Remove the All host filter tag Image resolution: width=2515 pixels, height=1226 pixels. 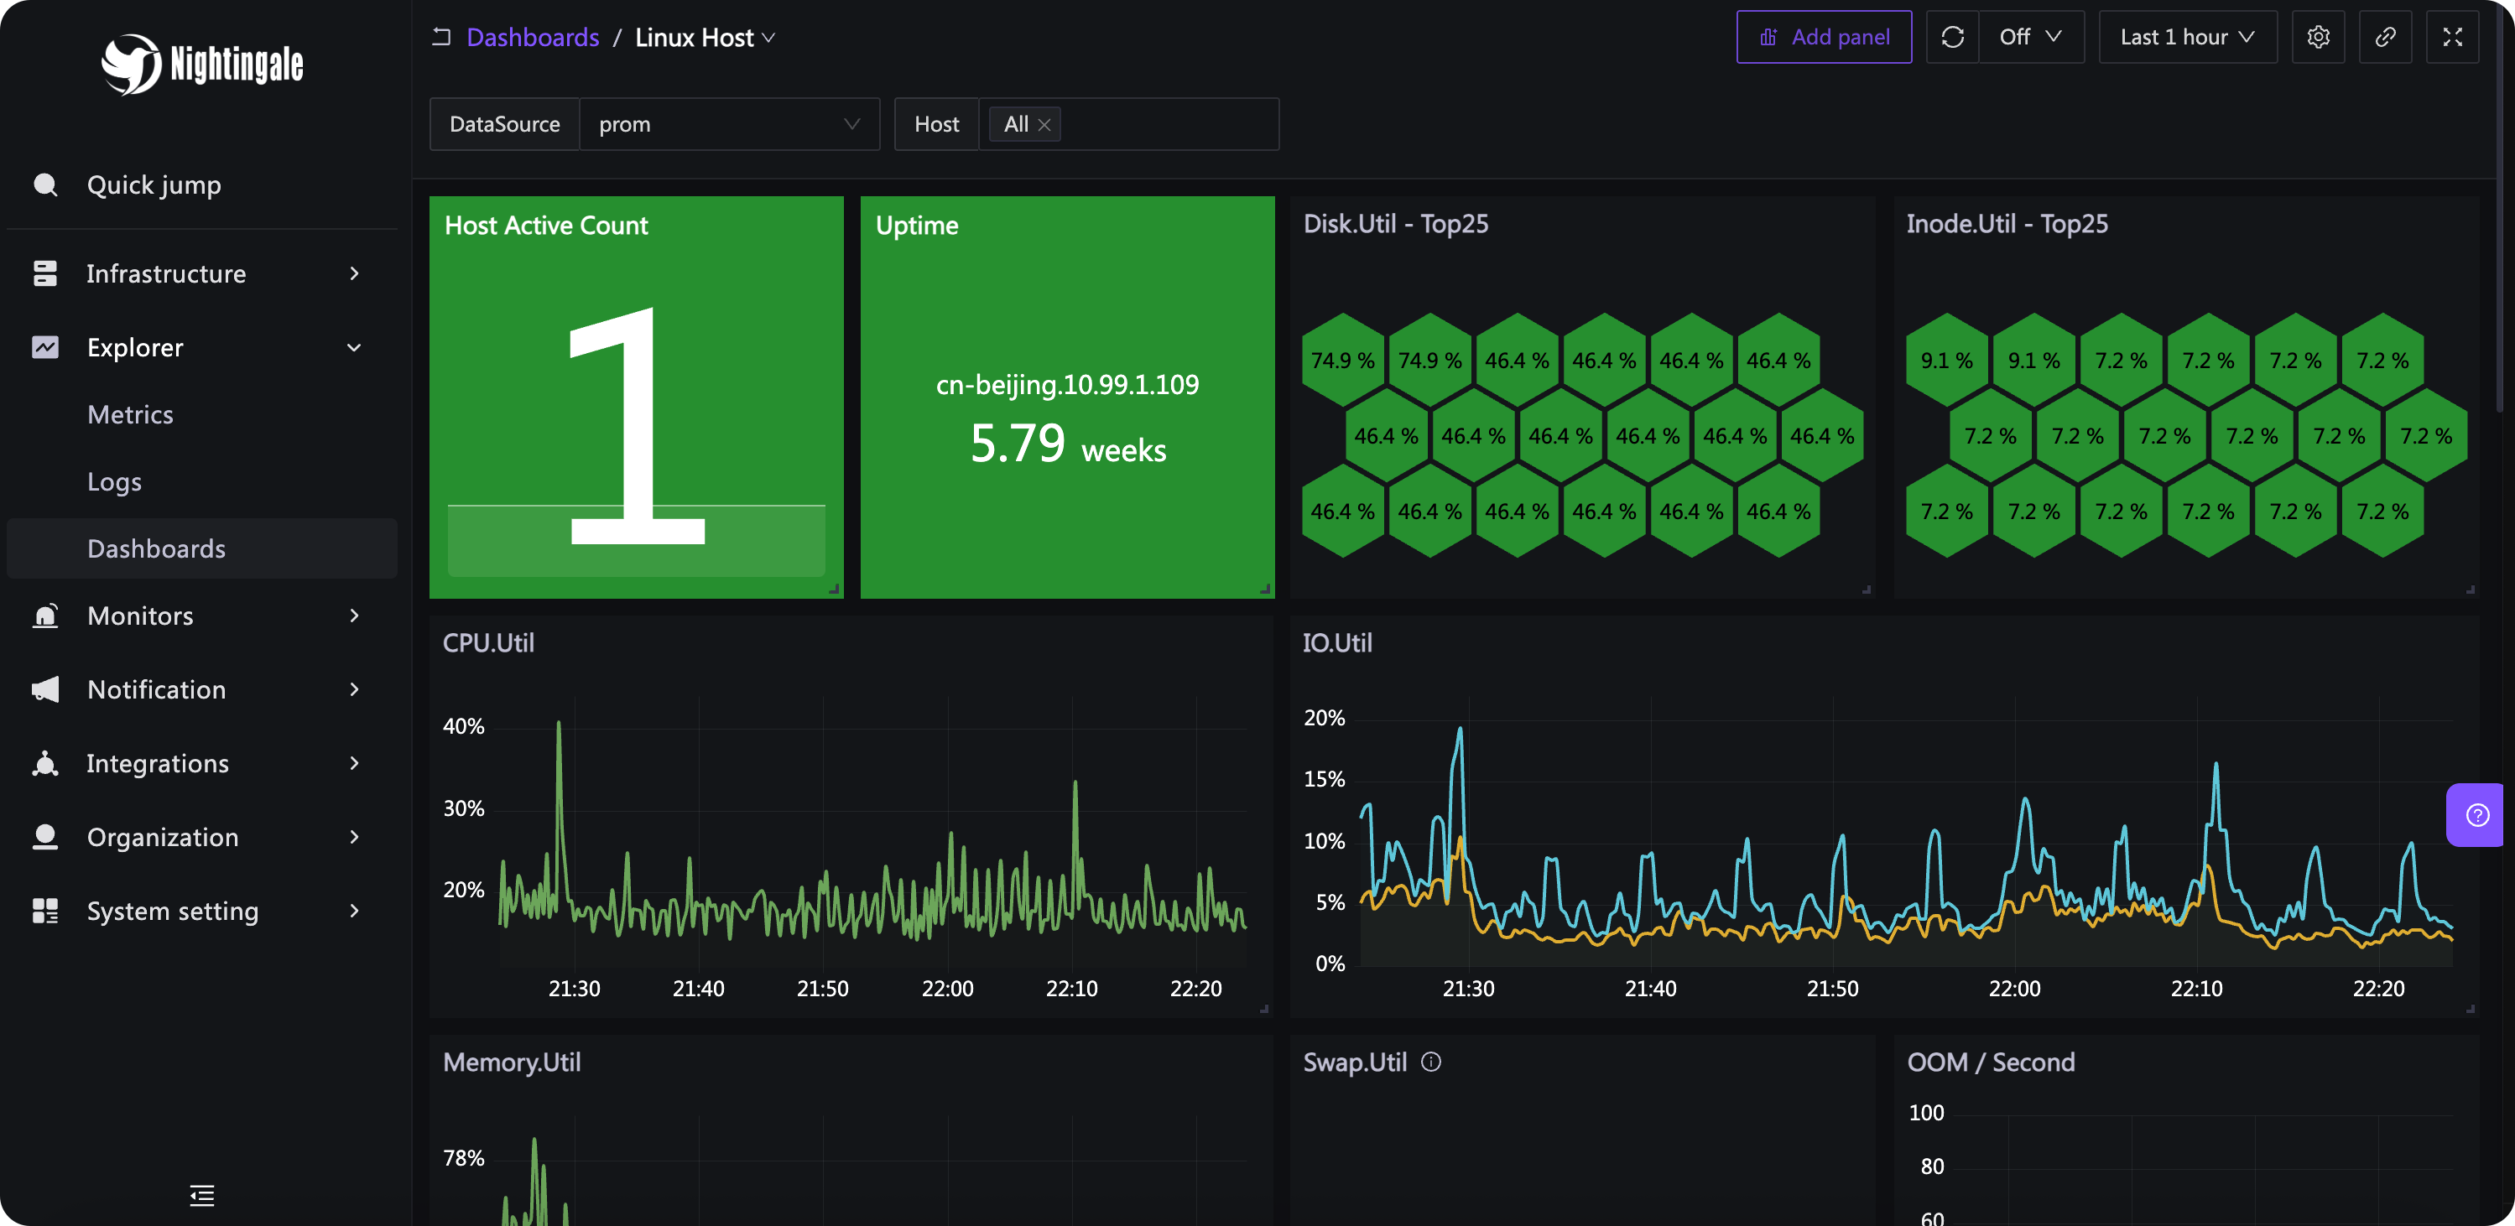(x=1044, y=125)
